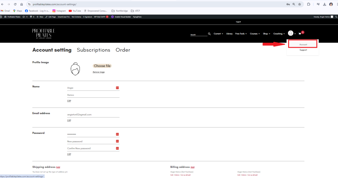
Task: Open Chrome downloads icon
Action: pyautogui.click(x=324, y=4)
